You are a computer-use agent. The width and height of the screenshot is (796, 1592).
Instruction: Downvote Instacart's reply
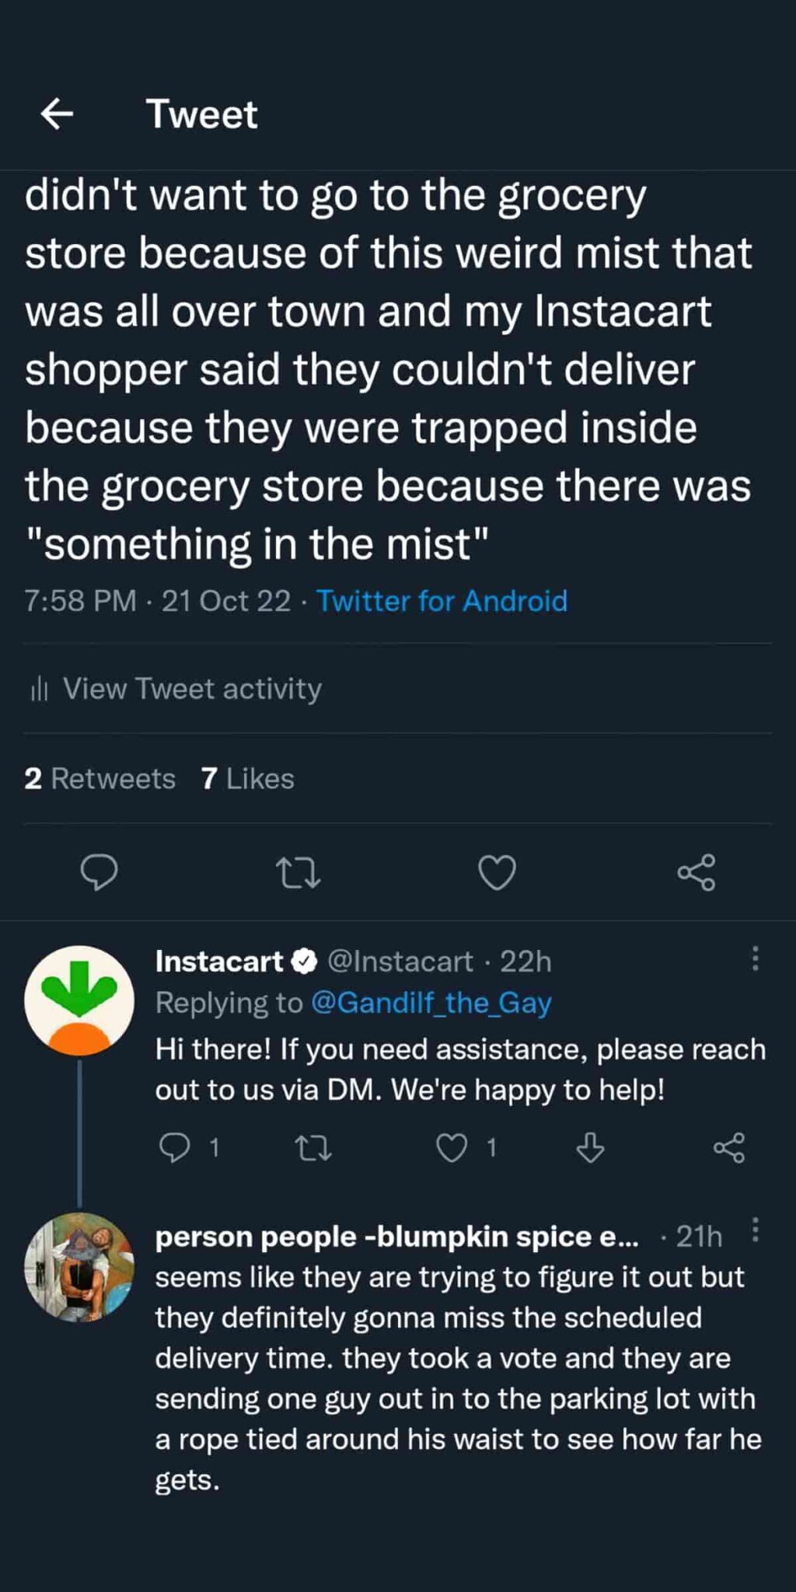pyautogui.click(x=590, y=1147)
